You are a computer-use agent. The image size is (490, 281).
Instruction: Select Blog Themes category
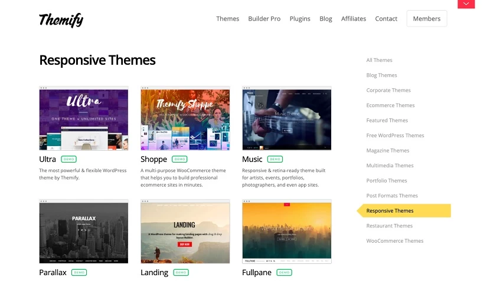pos(381,75)
